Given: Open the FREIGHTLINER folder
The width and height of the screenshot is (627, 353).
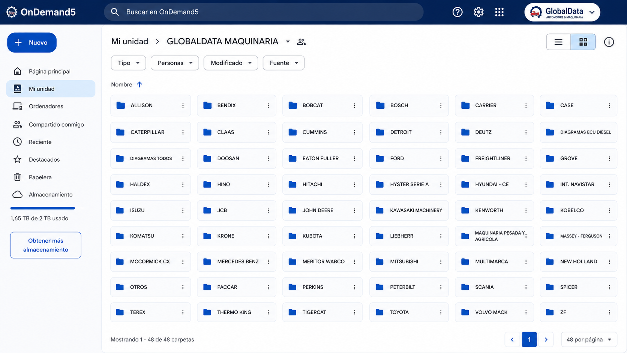Looking at the screenshot, I should click(494, 158).
